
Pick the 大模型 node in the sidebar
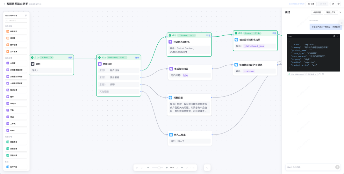pyautogui.click(x=16, y=63)
